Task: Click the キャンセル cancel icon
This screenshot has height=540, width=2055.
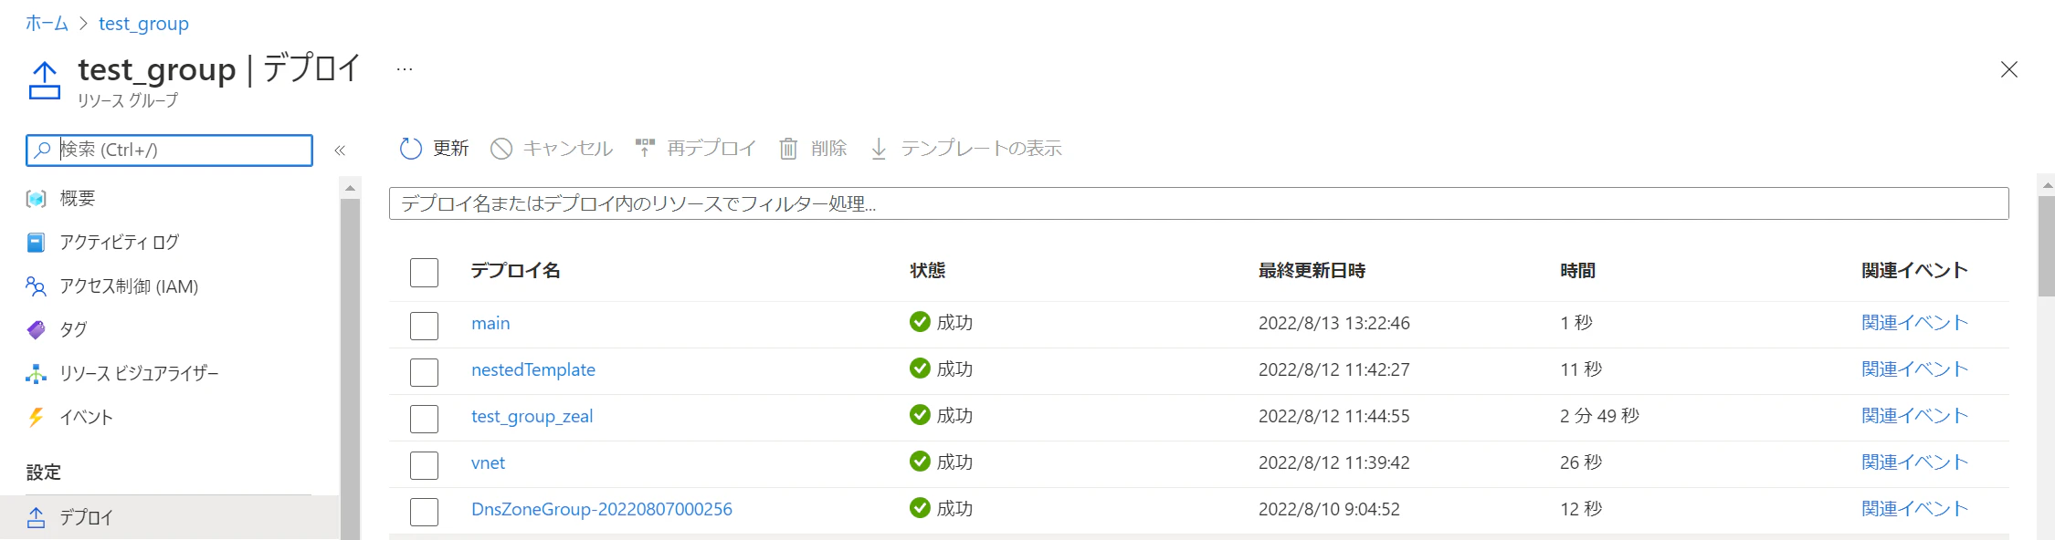Action: coord(501,149)
